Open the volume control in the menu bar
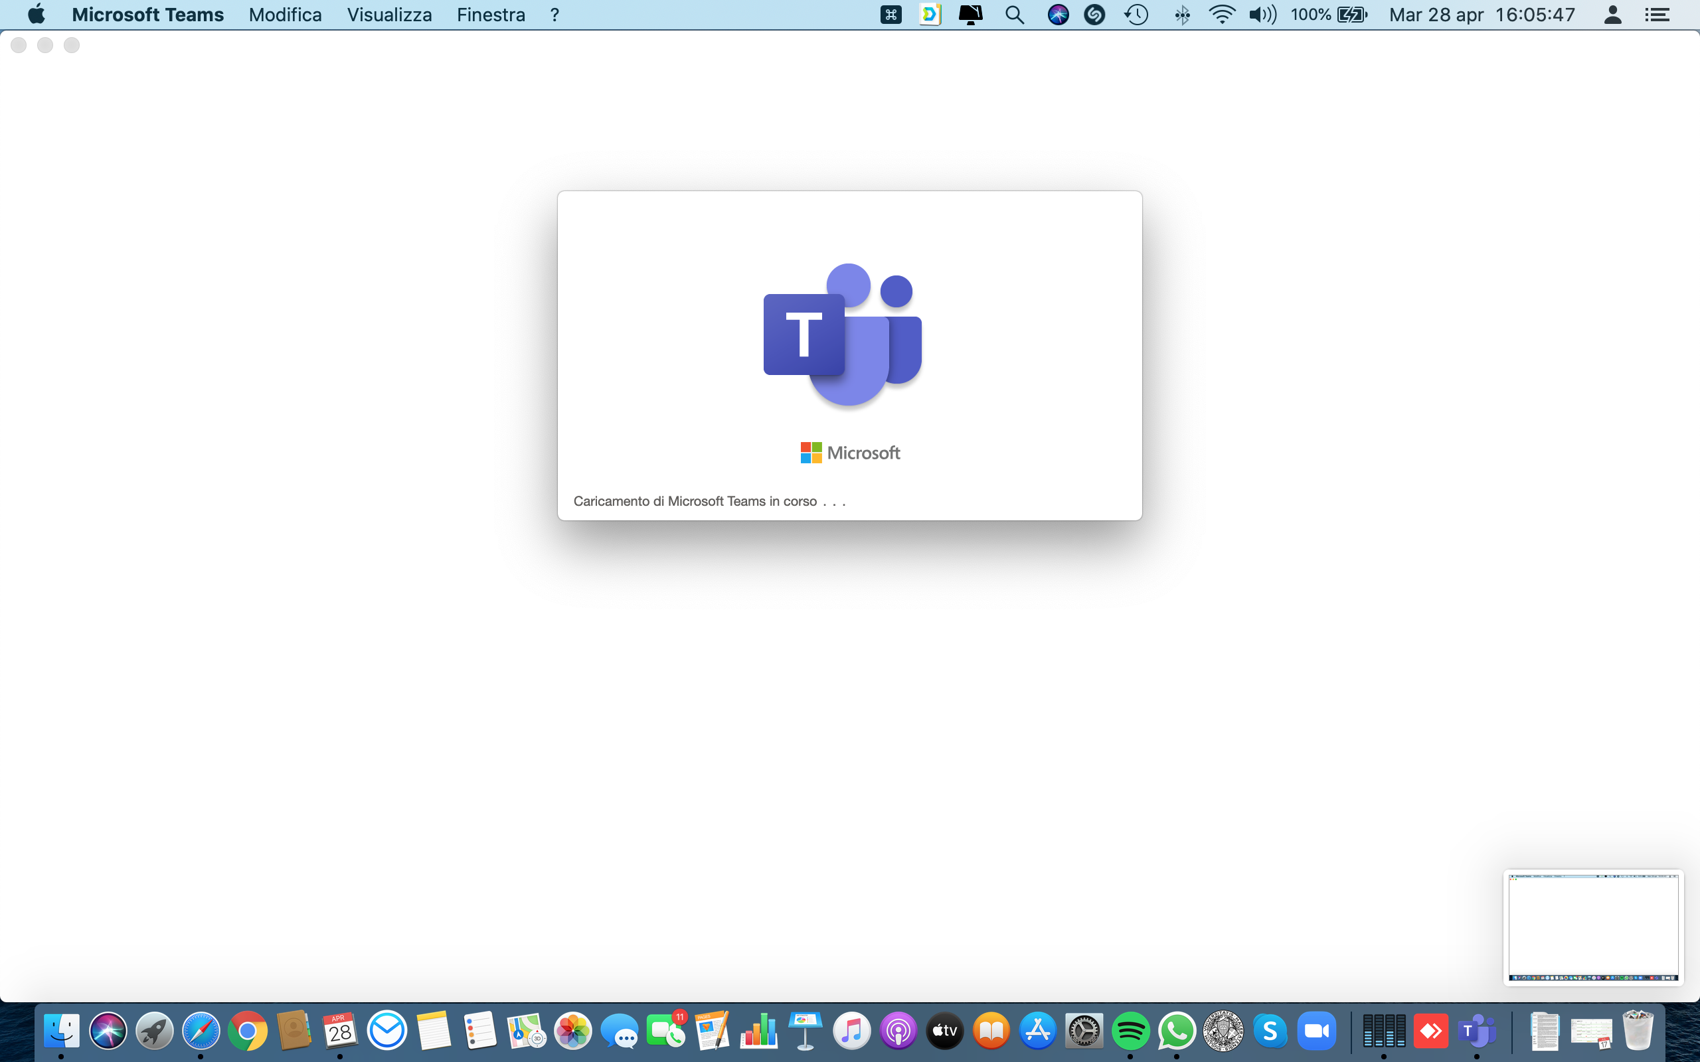The image size is (1700, 1062). coord(1262,15)
